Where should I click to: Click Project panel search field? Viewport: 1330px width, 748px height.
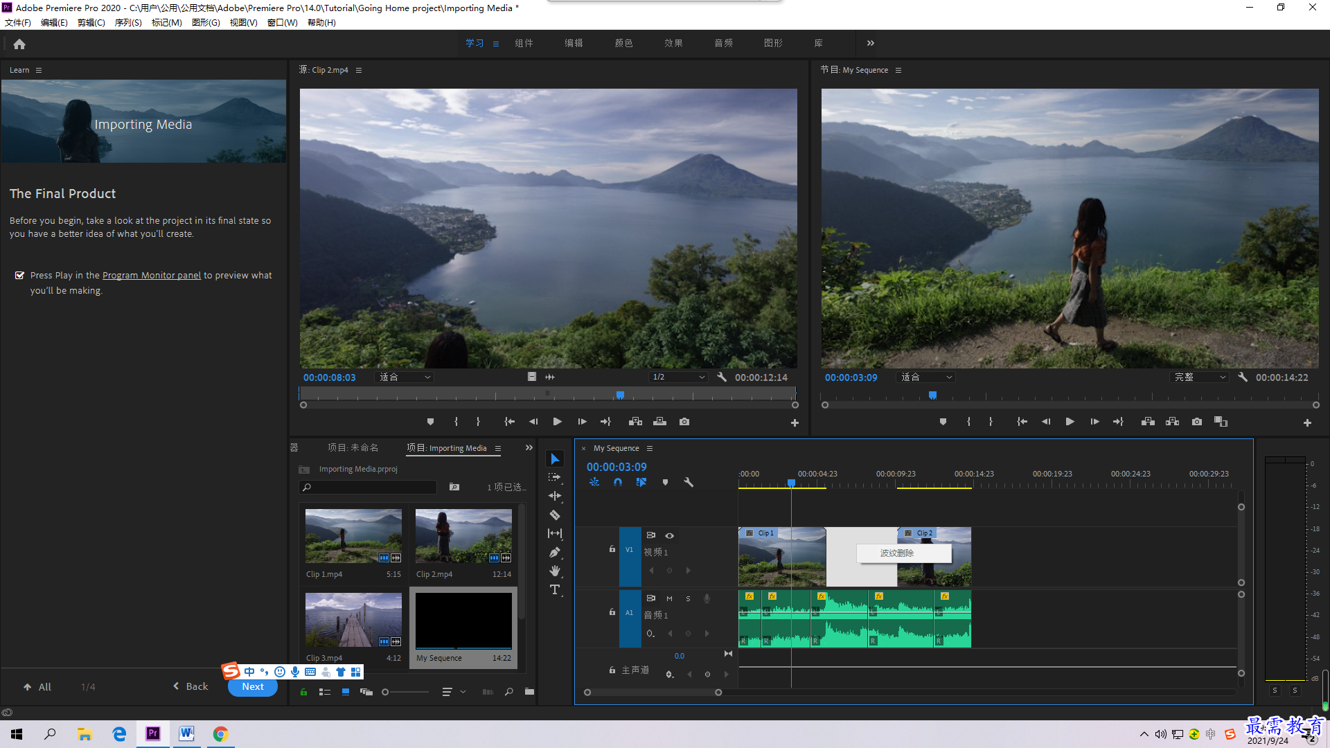tap(368, 487)
